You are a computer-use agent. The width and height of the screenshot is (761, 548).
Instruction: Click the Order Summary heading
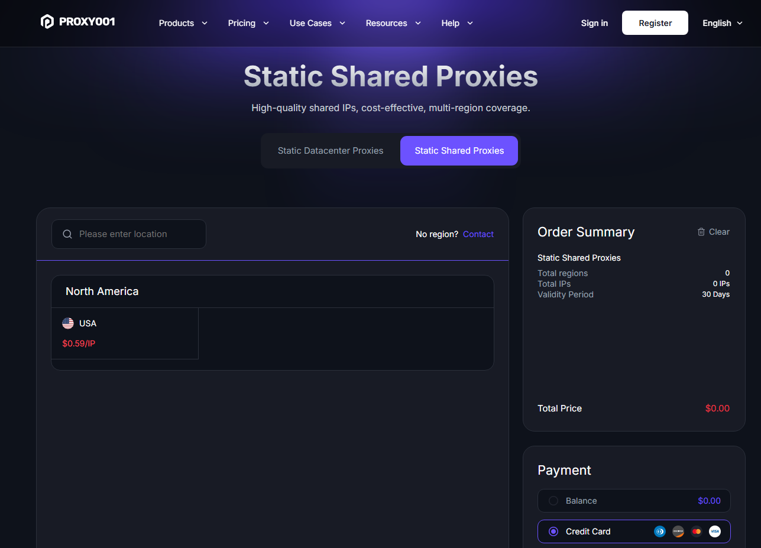(586, 232)
